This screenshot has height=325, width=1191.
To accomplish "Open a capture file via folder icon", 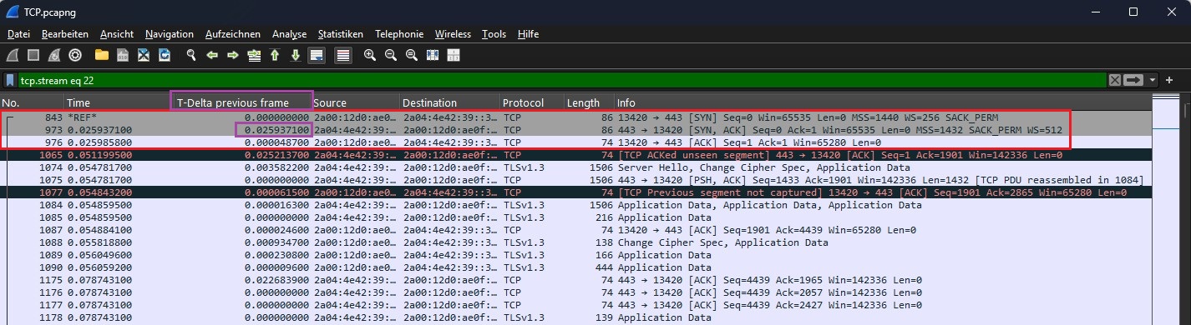I will click(x=102, y=55).
